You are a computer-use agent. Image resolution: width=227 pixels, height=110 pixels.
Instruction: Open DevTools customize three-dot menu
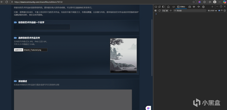pyautogui.click(x=217, y=6)
